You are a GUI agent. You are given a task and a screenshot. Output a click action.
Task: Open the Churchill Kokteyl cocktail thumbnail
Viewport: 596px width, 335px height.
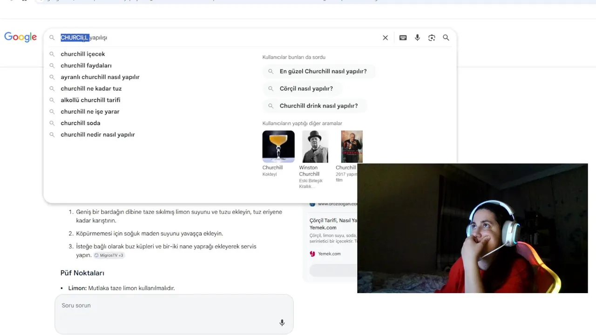point(278,147)
